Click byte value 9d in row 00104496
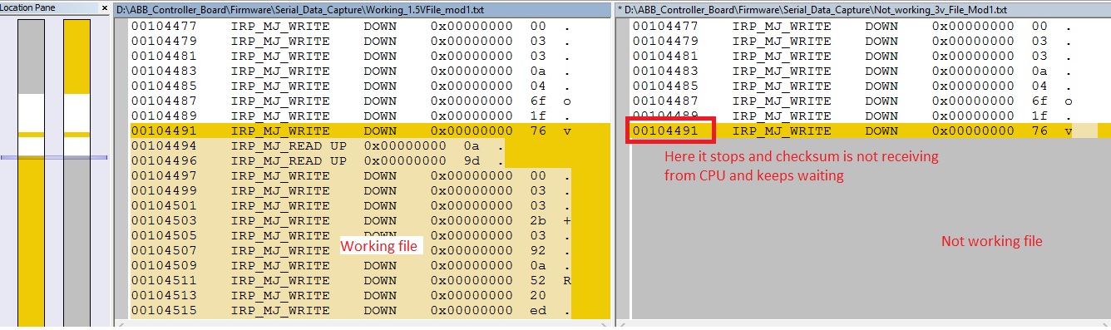This screenshot has width=1111, height=330. tap(472, 160)
